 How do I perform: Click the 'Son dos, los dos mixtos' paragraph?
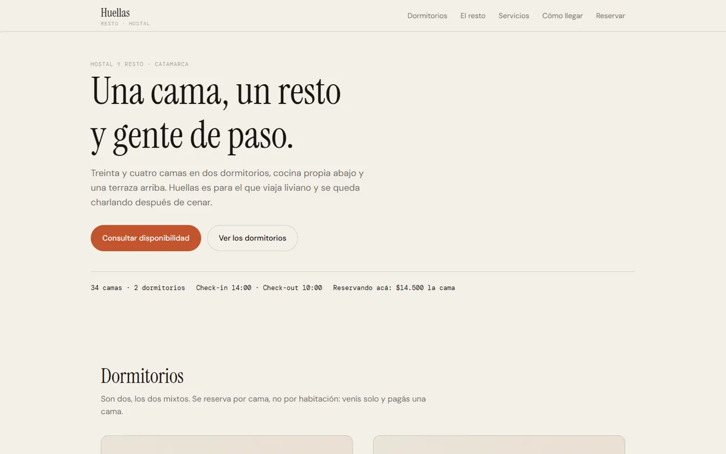[x=263, y=405]
